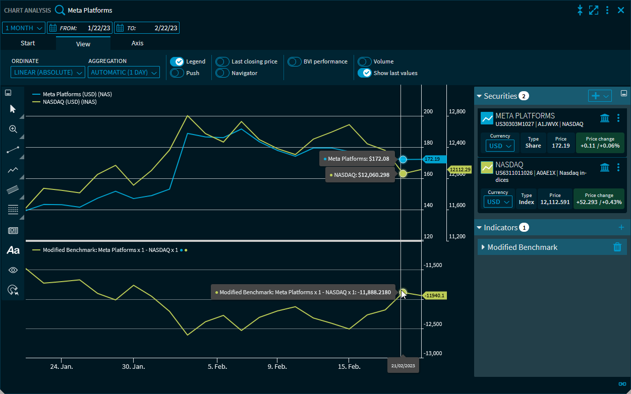Screen dimensions: 631x394
Task: Select the cursor pointer tool
Action: point(13,109)
